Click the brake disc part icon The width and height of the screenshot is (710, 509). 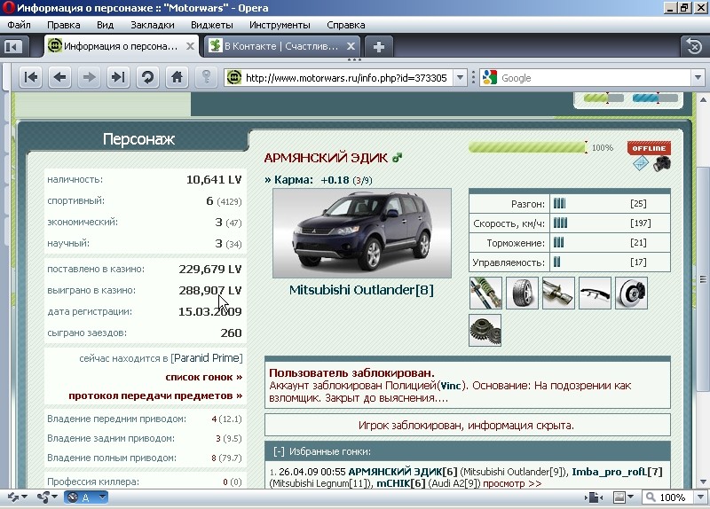click(x=631, y=294)
